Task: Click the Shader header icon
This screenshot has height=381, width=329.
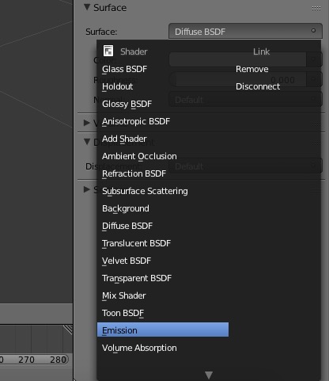Action: point(108,51)
